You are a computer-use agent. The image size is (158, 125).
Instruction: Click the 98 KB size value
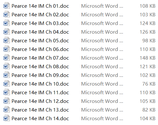(x=149, y=41)
